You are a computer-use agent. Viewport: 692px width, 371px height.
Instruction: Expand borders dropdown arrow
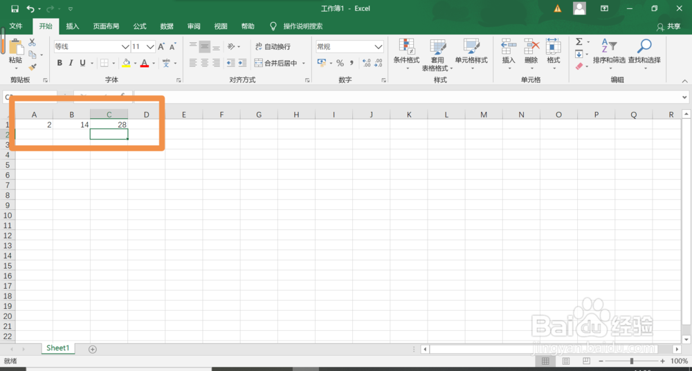pyautogui.click(x=113, y=63)
